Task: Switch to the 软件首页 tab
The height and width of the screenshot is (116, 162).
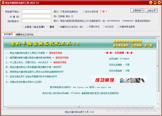Action: (8, 34)
